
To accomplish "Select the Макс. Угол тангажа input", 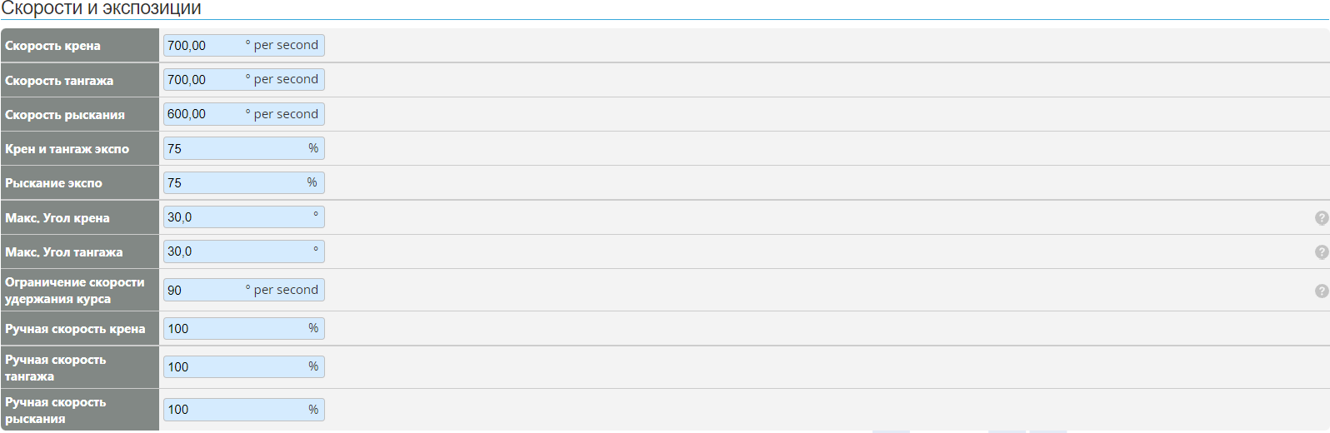I will point(233,251).
